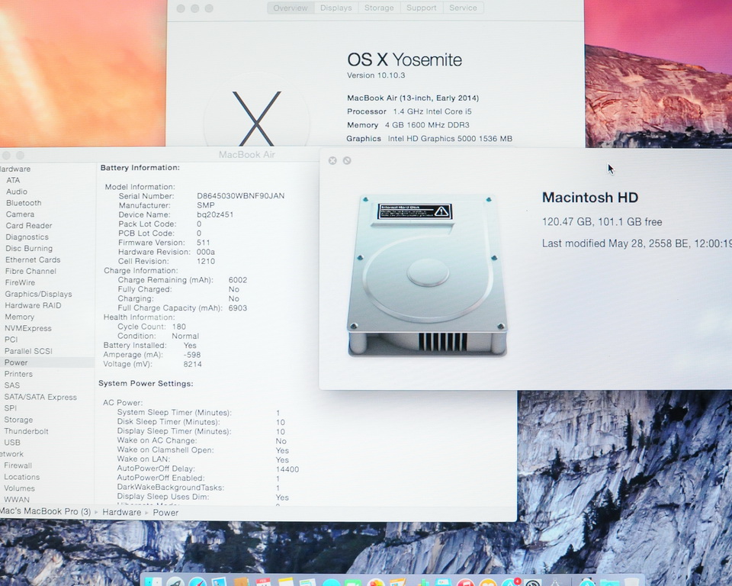Select Fibre Channel in the sidebar
This screenshot has width=732, height=586.
coord(30,271)
